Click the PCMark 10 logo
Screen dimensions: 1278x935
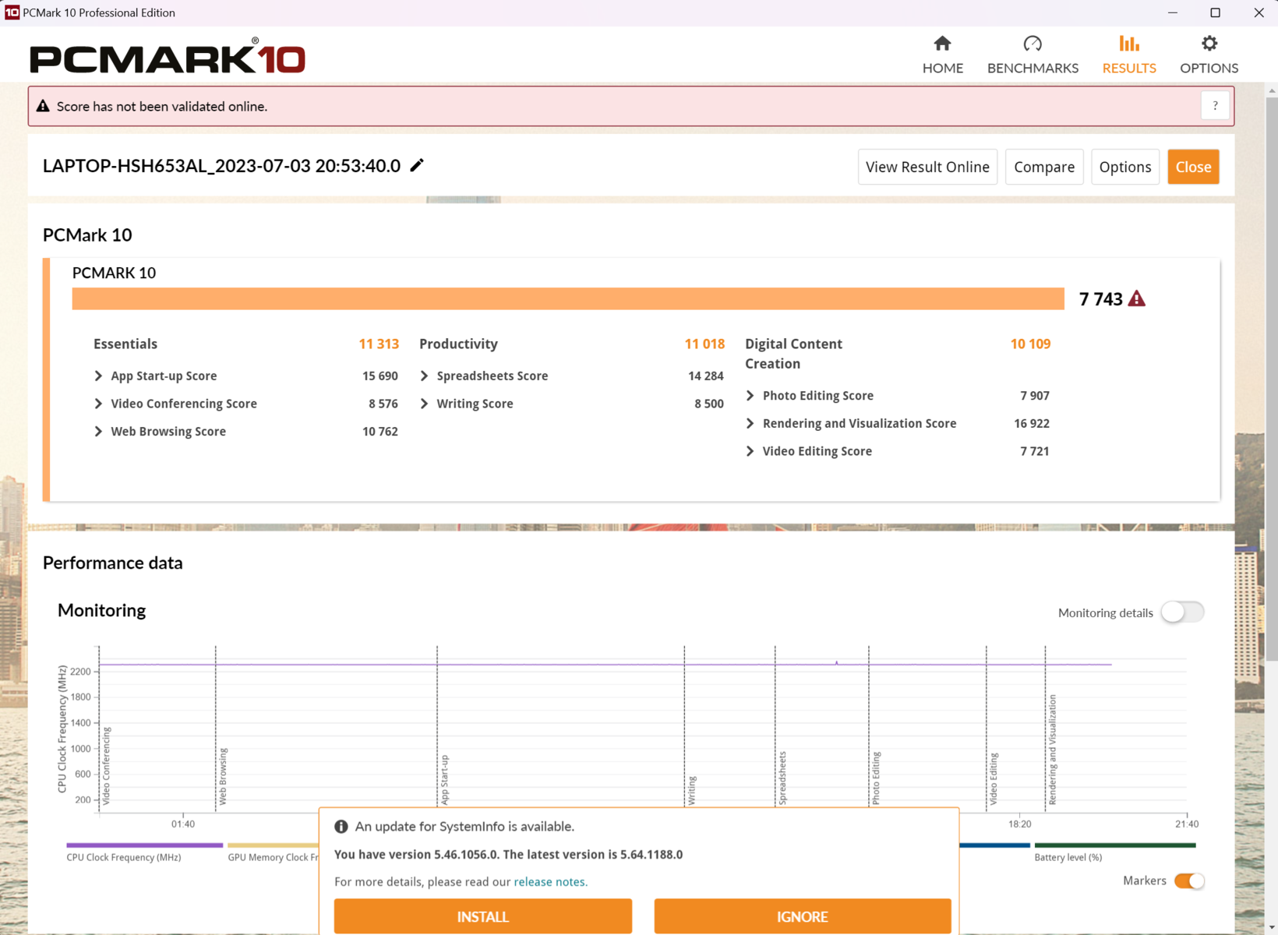click(168, 57)
